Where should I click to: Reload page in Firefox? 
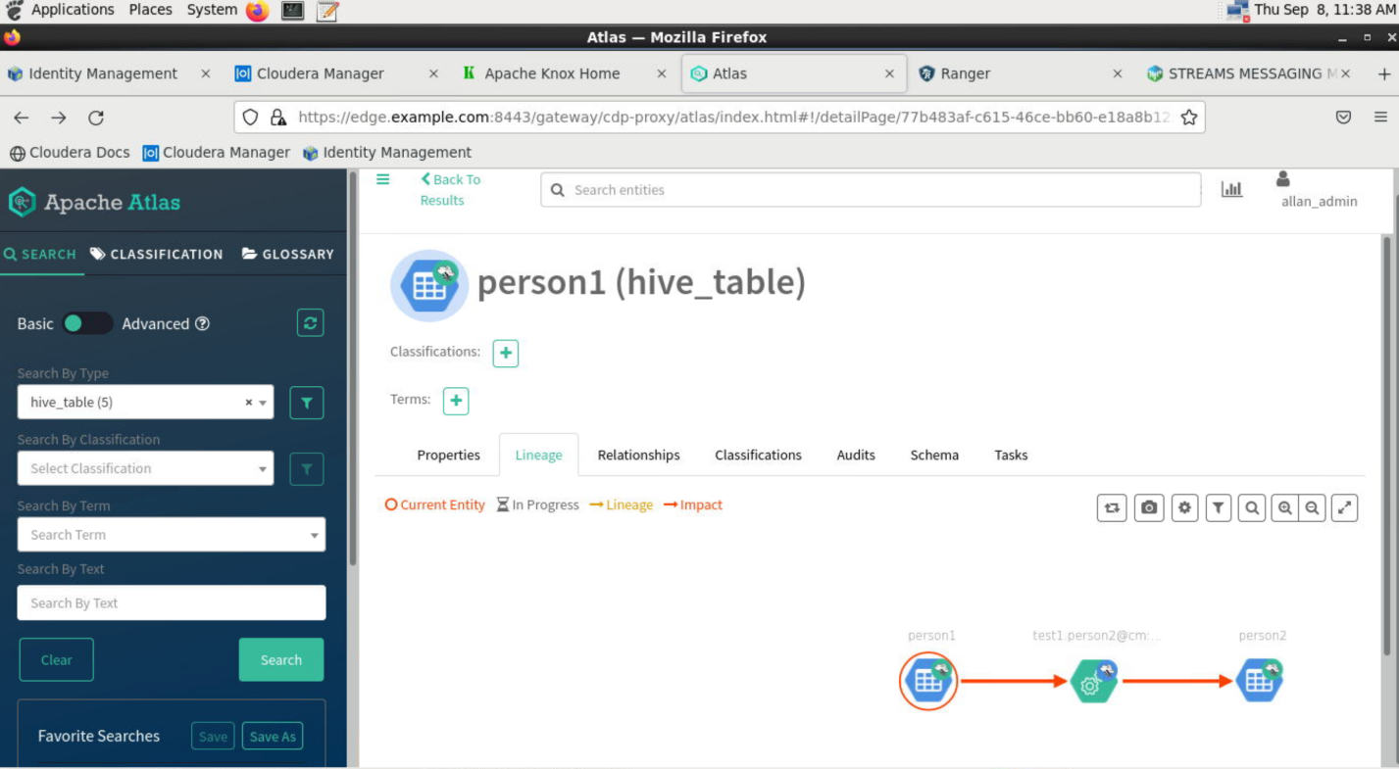point(96,118)
